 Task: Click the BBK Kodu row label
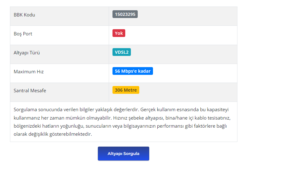pyautogui.click(x=24, y=15)
